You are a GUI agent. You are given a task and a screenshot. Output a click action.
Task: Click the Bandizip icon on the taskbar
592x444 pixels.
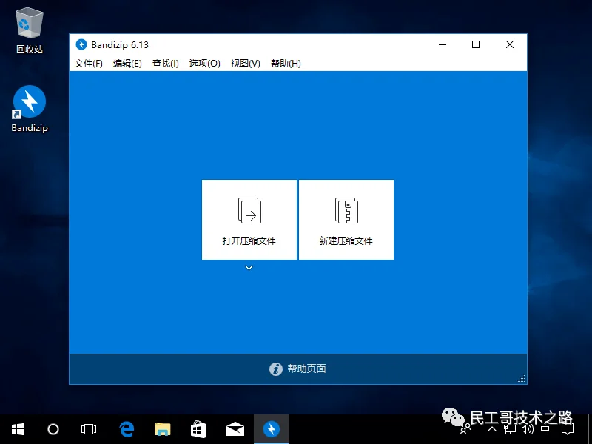pyautogui.click(x=271, y=429)
